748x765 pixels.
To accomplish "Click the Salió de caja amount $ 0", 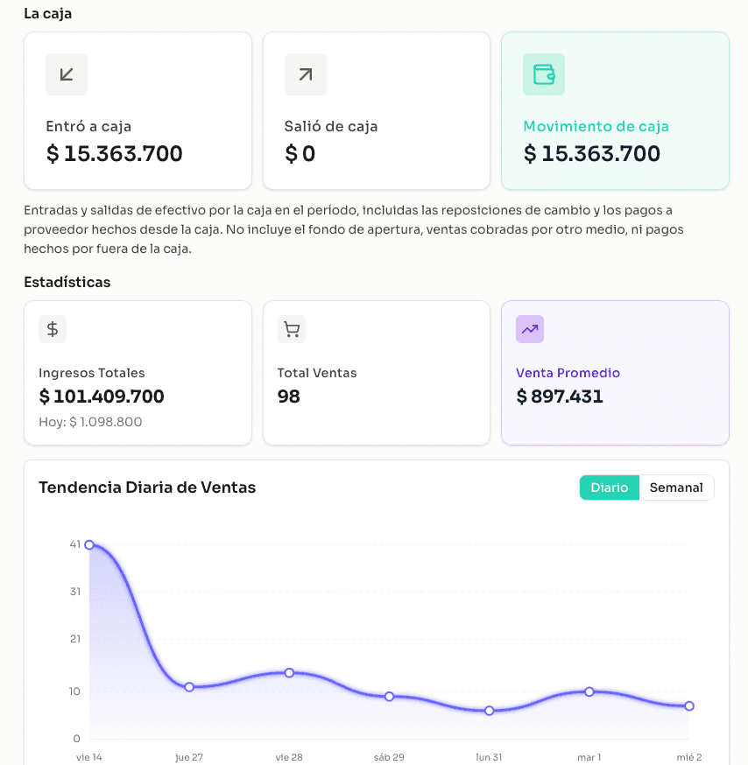I will [300, 154].
